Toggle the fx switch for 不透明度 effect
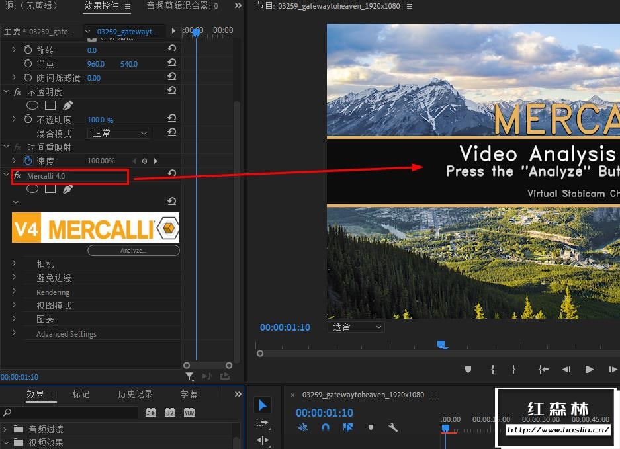The height and width of the screenshot is (449, 620). pos(17,92)
